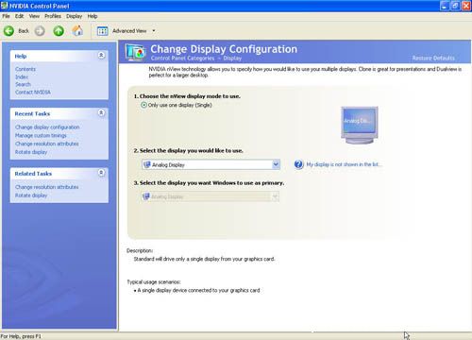Open the File menu
472x340 pixels.
coord(6,16)
